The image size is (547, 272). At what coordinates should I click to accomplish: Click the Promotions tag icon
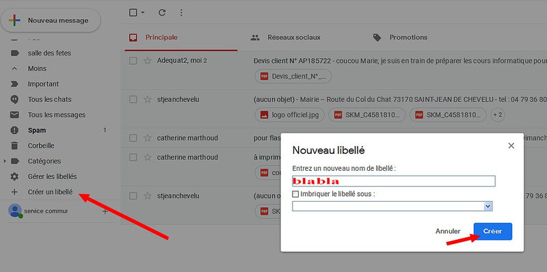coord(377,38)
